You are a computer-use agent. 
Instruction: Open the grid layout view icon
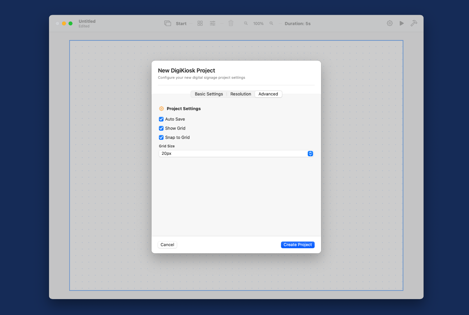point(200,23)
